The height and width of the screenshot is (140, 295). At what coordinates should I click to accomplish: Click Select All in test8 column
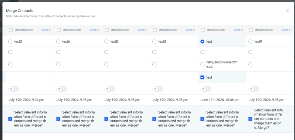(x=142, y=30)
